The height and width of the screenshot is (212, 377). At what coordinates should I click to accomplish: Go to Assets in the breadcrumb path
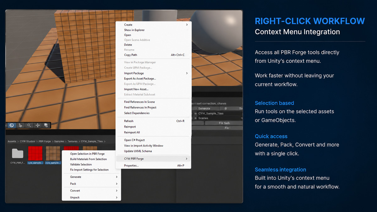tap(12, 141)
